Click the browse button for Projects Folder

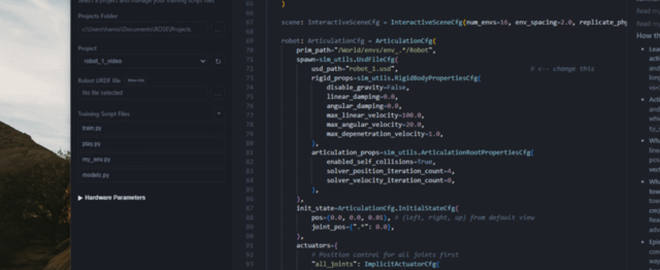(217, 30)
